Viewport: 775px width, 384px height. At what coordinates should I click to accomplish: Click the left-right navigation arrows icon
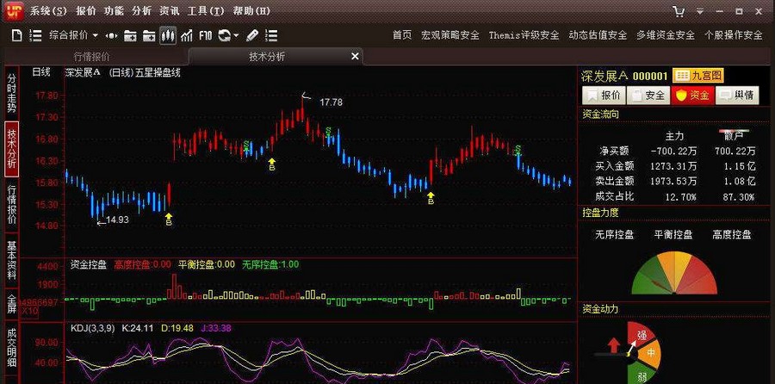click(112, 35)
